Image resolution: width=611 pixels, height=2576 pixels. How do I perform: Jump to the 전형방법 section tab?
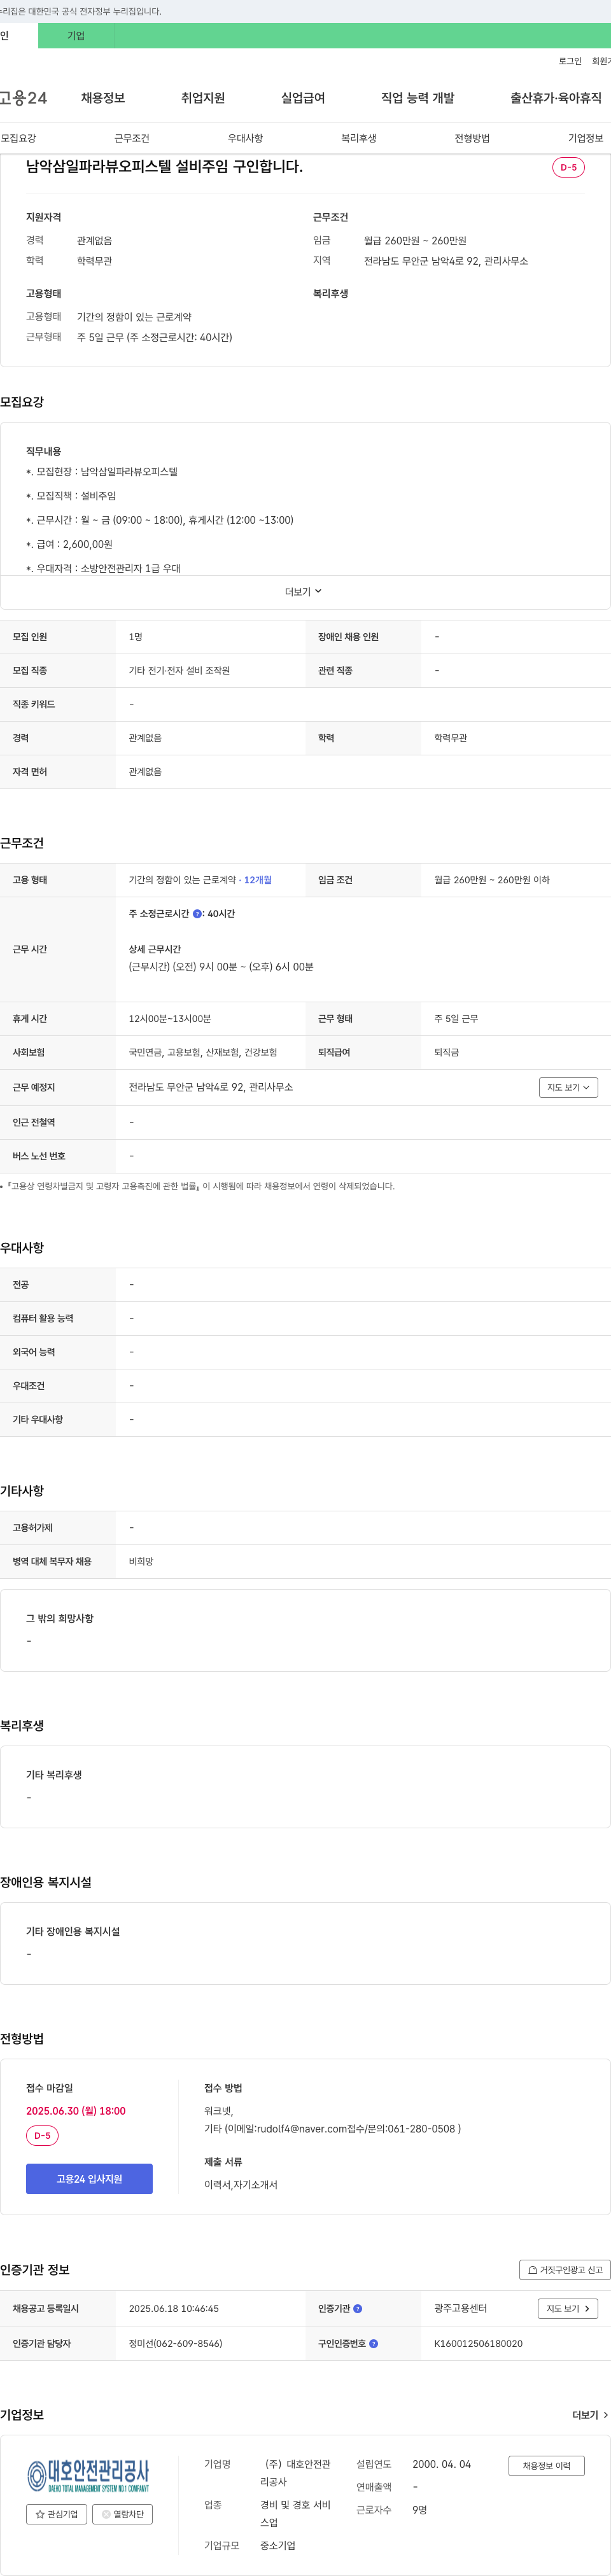472,138
